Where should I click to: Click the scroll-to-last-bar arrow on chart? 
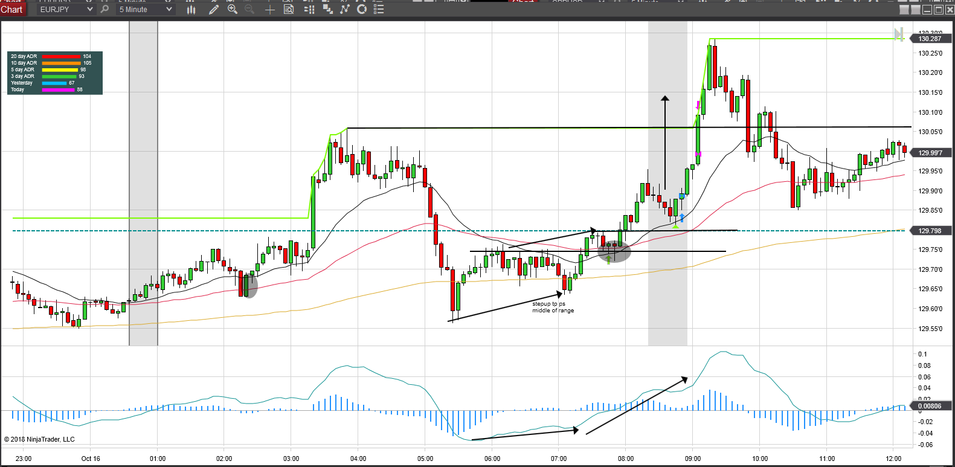[899, 34]
